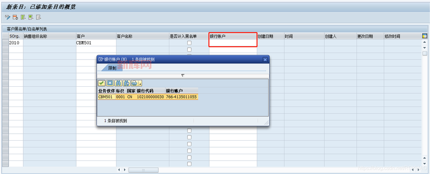Viewport: 430px width, 174px height.
Task: Click the horizontal scrollbar left arrow
Action: [119, 170]
